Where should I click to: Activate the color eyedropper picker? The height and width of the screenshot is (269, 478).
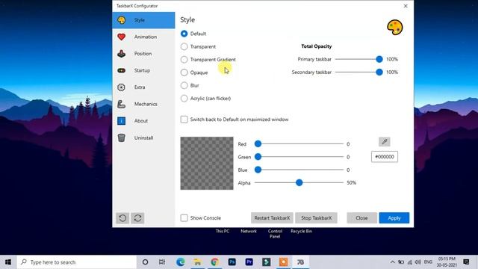[385, 141]
